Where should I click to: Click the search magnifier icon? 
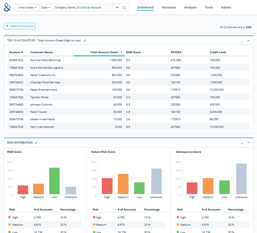tap(124, 8)
